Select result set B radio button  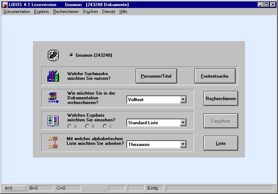click(x=87, y=126)
